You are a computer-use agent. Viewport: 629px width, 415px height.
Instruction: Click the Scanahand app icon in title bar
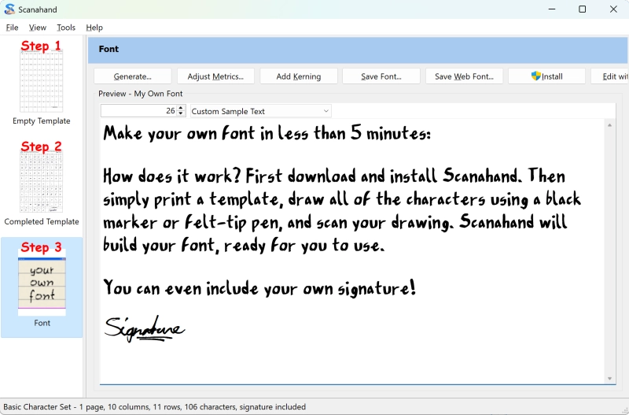[9, 9]
